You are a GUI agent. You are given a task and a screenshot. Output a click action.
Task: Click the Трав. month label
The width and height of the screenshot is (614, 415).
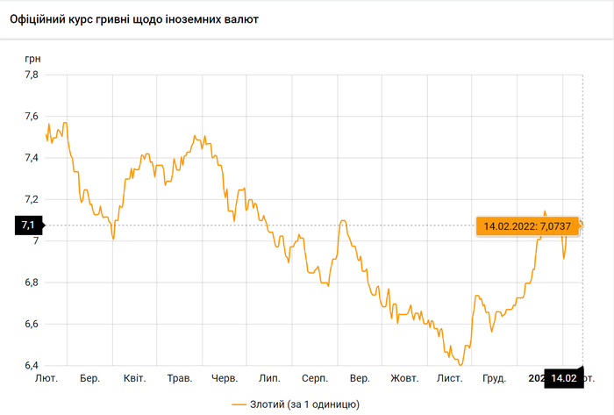(180, 379)
